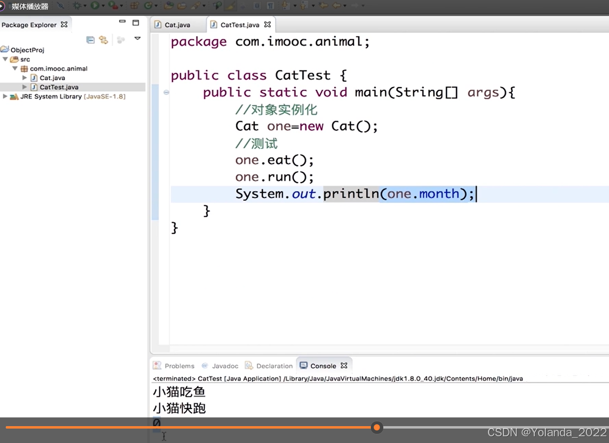This screenshot has height=443, width=609.
Task: Click the media player logo icon
Action: 3,6
